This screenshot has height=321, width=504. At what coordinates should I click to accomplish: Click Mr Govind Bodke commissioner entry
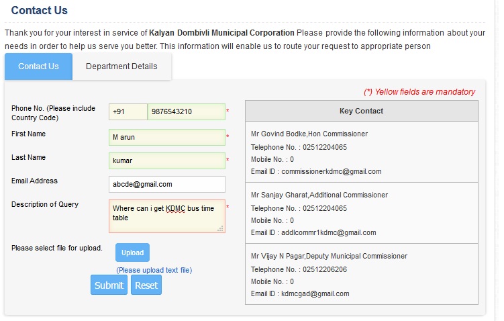coord(309,134)
